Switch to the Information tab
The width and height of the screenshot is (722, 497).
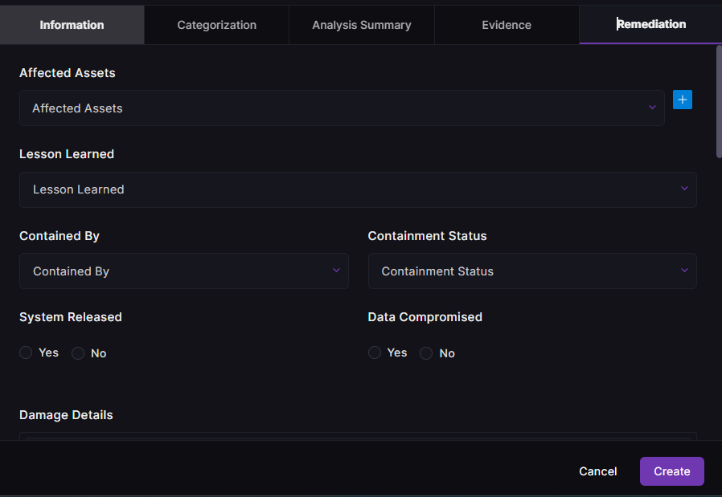(72, 25)
